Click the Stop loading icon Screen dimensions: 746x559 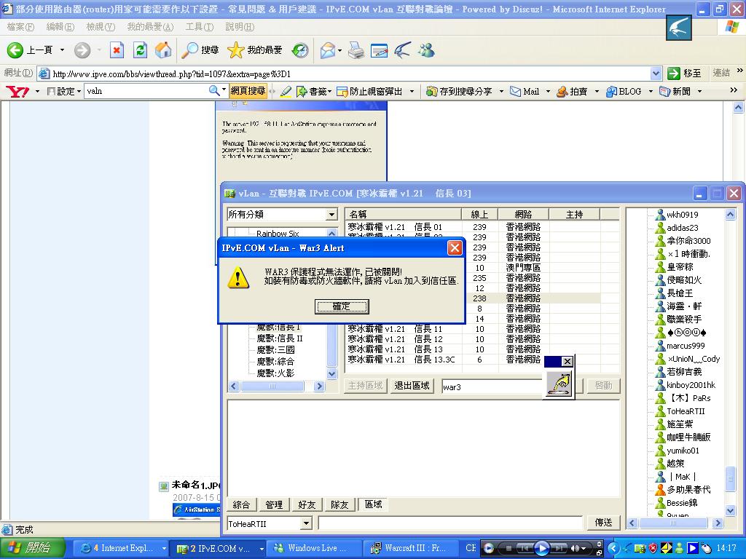point(117,49)
